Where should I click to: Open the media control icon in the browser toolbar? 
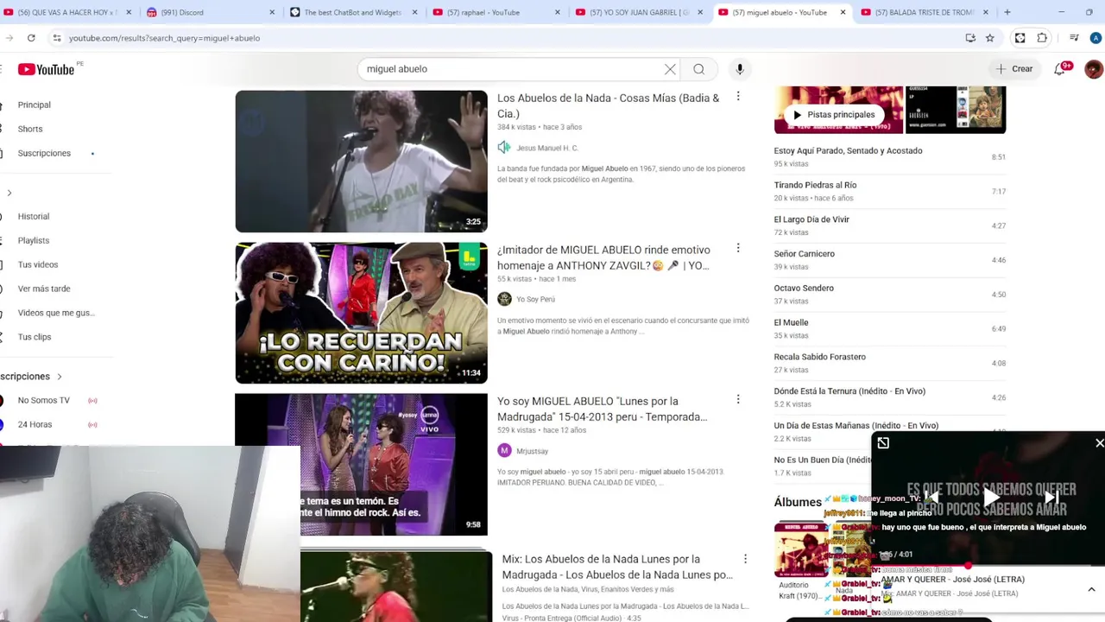(x=1074, y=38)
